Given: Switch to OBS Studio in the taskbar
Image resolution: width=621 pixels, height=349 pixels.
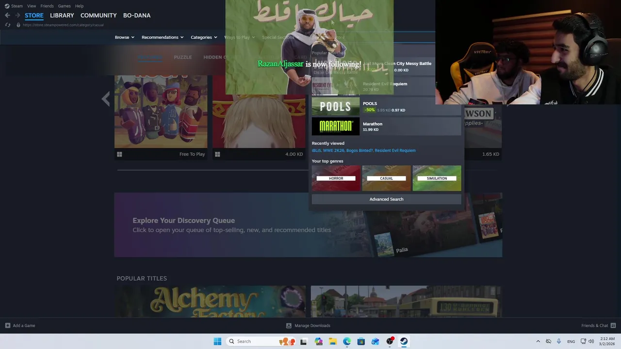Looking at the screenshot, I should pyautogui.click(x=390, y=341).
